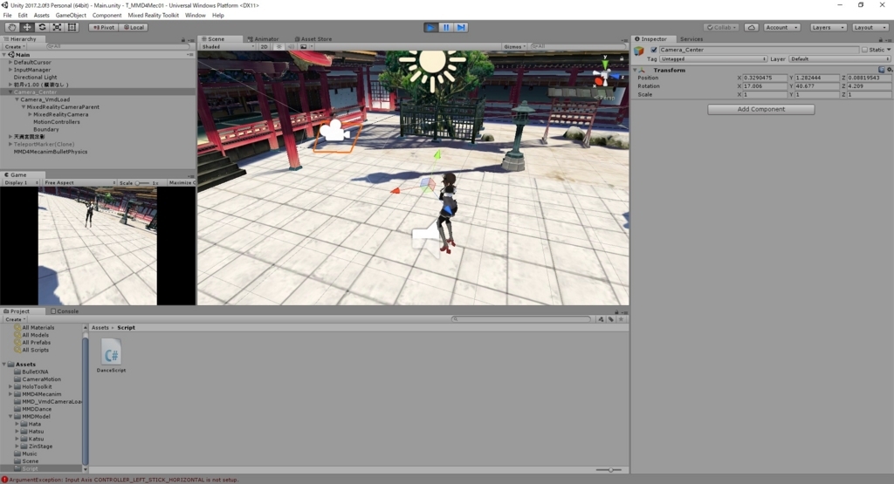This screenshot has width=894, height=484.
Task: Expand the MixedRealityCamera object
Action: (31, 114)
